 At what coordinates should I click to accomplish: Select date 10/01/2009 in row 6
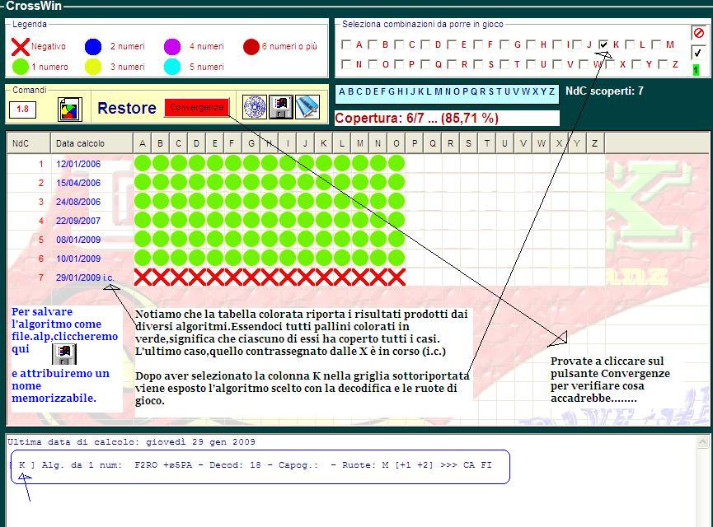click(78, 259)
